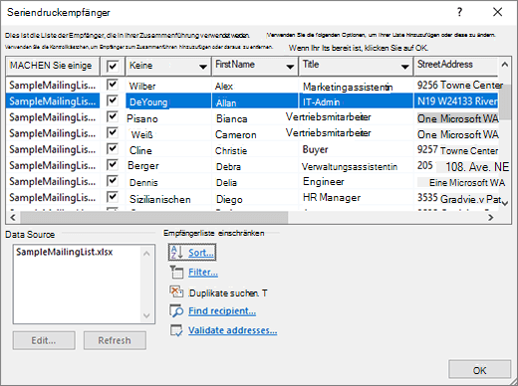518x386 pixels.
Task: Select the Pisano last name cell
Action: tap(168, 117)
